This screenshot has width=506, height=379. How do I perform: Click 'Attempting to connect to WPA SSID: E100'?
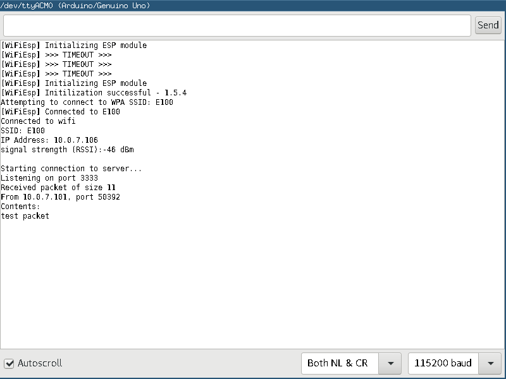click(x=87, y=102)
